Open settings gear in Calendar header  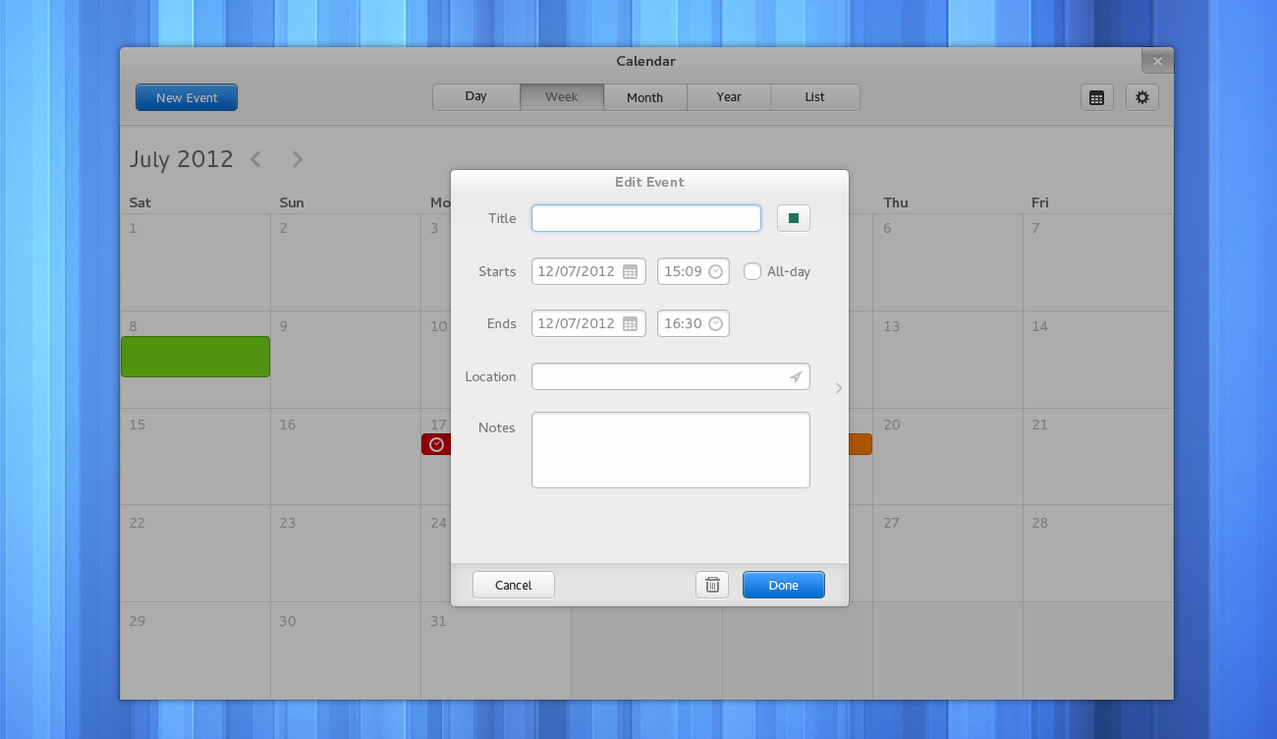tap(1142, 97)
